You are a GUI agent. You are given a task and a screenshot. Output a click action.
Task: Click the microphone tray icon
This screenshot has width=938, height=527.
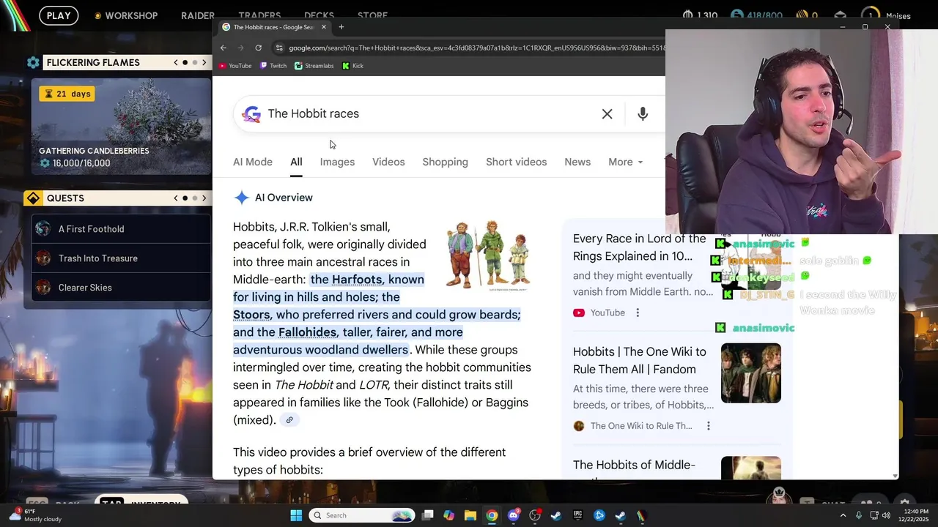click(858, 515)
